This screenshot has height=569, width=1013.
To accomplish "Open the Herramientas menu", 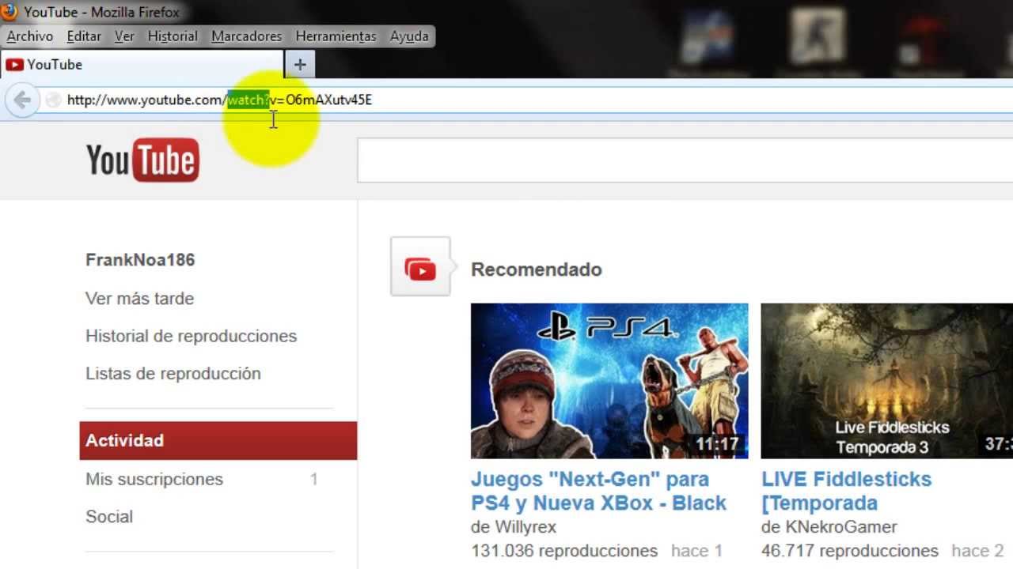I will tap(336, 36).
